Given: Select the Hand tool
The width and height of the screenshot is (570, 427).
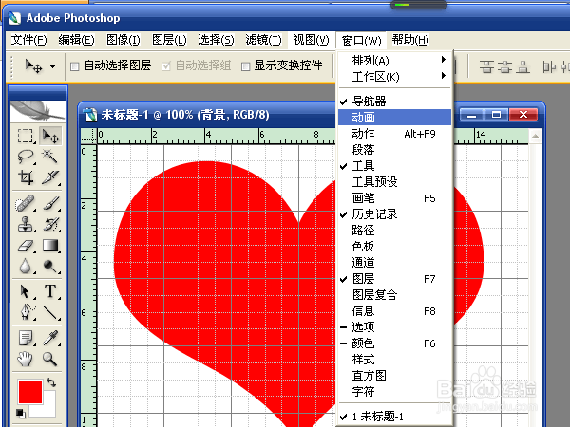Looking at the screenshot, I should [x=26, y=359].
